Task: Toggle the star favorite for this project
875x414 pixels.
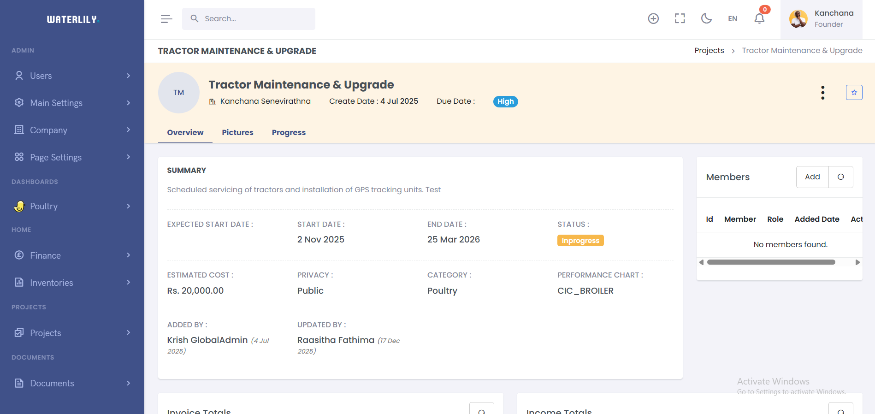Action: pos(854,93)
